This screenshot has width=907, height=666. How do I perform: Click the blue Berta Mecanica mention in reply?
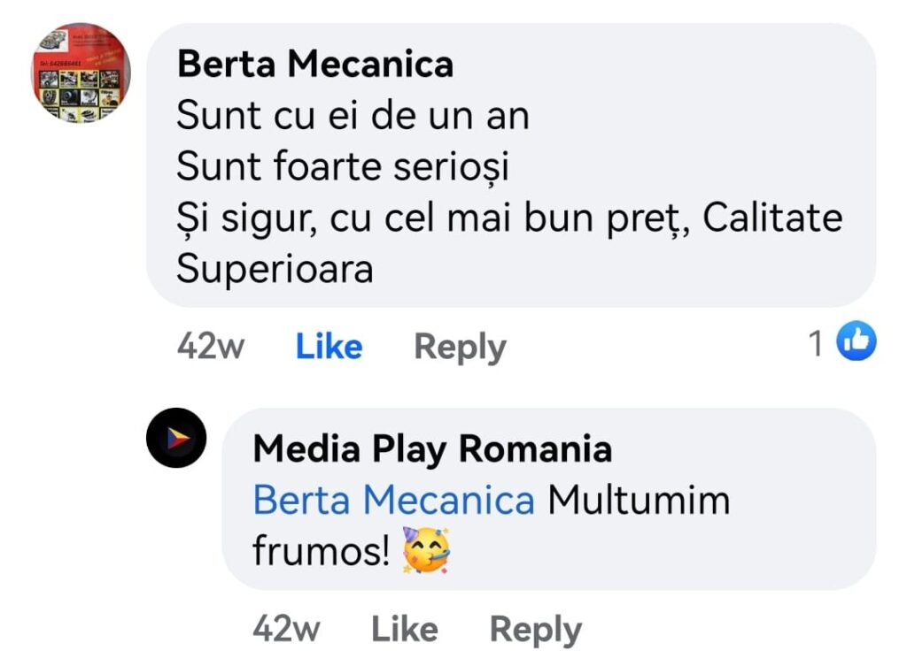pos(393,501)
